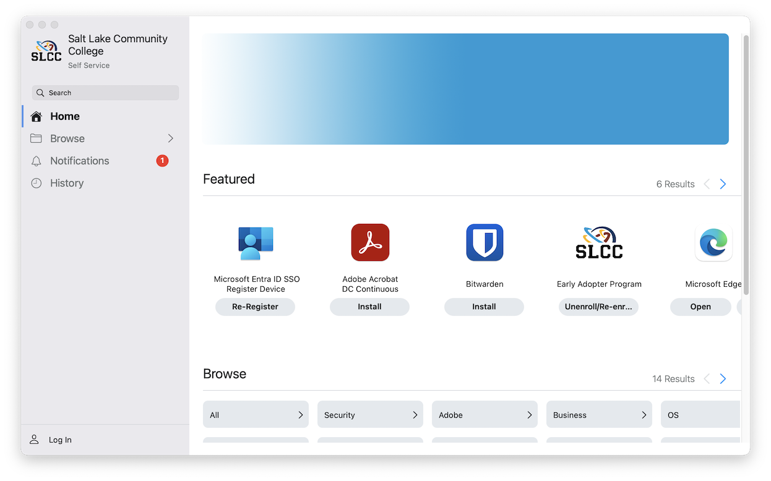Go to previous Featured results page

click(x=707, y=184)
